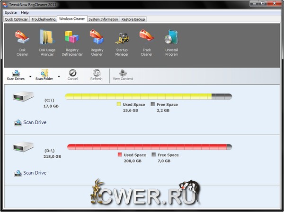
Task: Expand the Scan Drives dropdown arrow
Action: tap(31, 76)
